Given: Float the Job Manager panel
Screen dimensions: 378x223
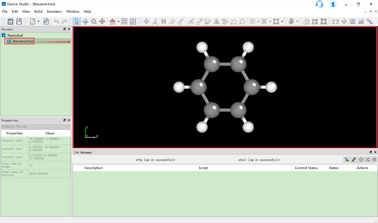Looking at the screenshot, I should [x=371, y=152].
